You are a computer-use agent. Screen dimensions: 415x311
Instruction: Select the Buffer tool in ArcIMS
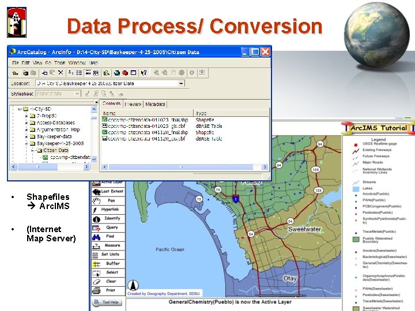(x=108, y=263)
